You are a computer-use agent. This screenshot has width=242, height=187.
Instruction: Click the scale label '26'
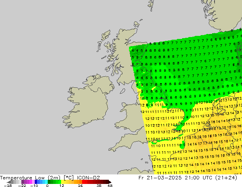click(81, 185)
